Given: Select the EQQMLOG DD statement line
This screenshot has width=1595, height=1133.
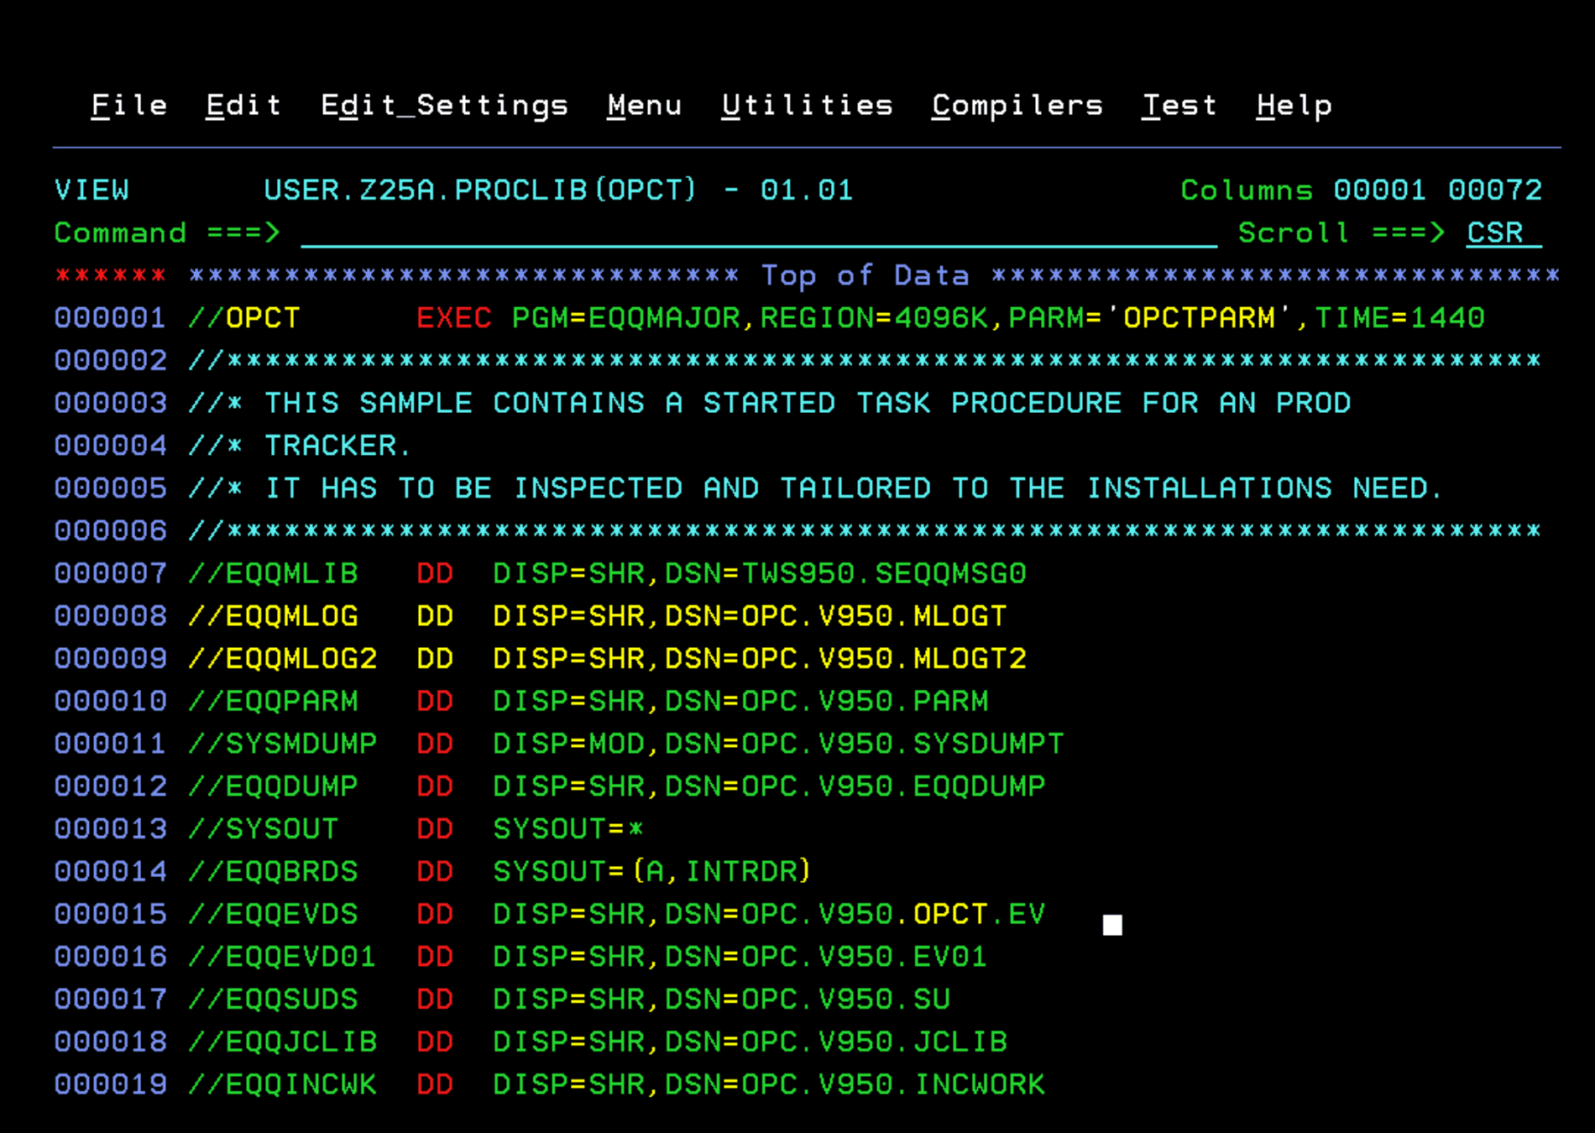Looking at the screenshot, I should pyautogui.click(x=588, y=615).
